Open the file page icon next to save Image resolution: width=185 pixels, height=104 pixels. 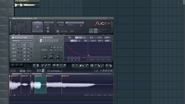(38, 65)
